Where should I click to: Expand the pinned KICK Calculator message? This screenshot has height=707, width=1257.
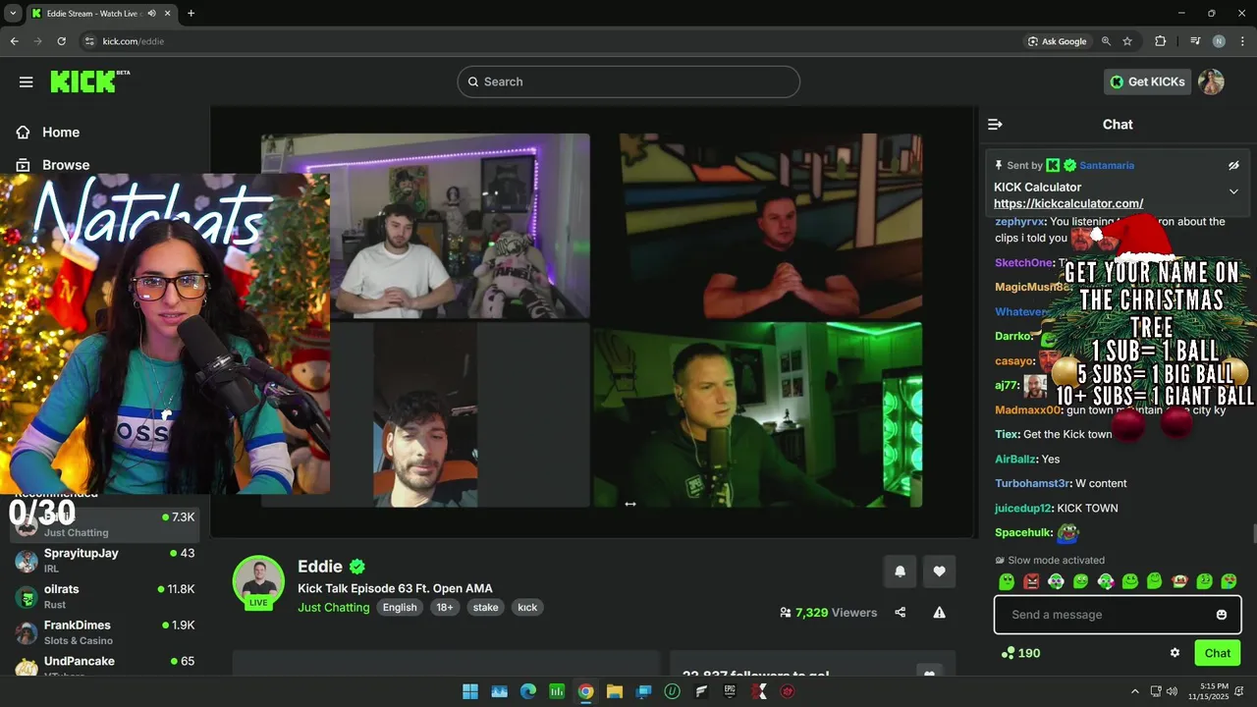1234,191
